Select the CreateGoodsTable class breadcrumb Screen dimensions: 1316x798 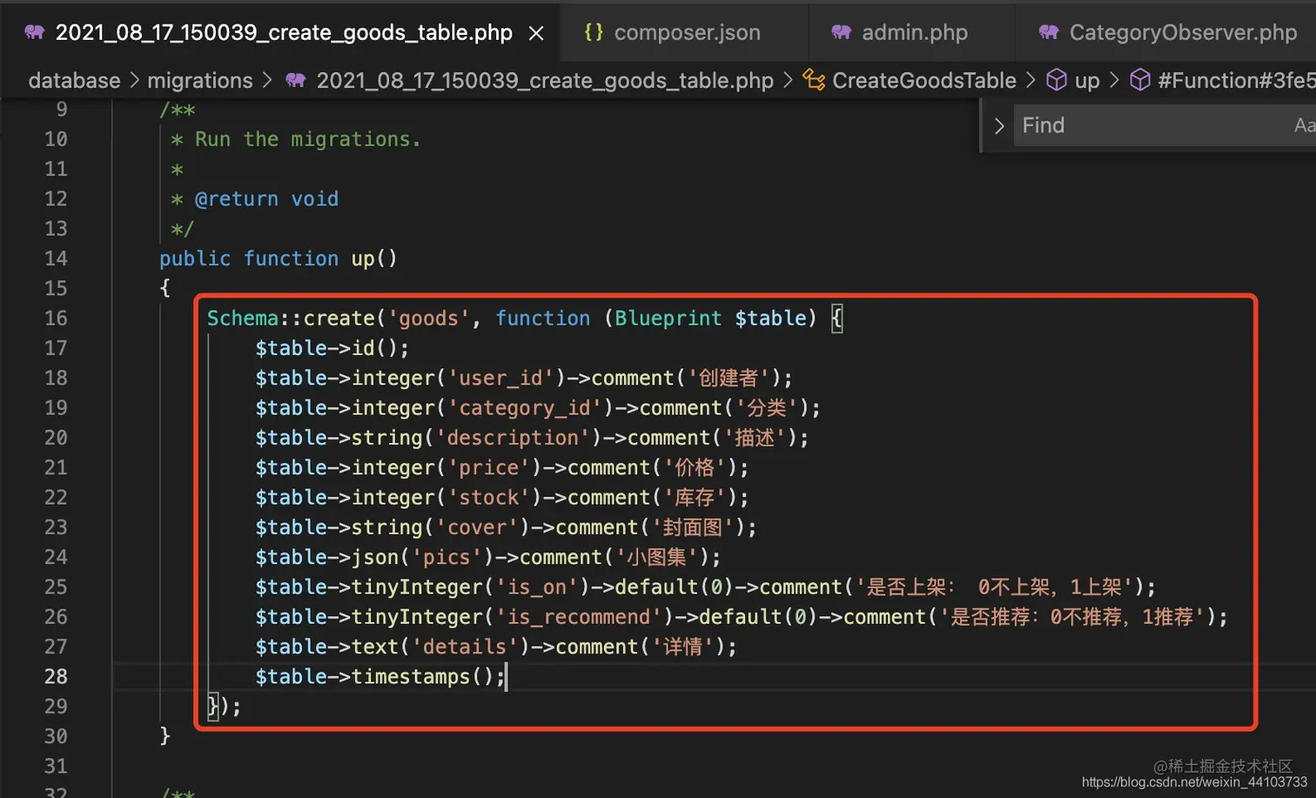(923, 80)
